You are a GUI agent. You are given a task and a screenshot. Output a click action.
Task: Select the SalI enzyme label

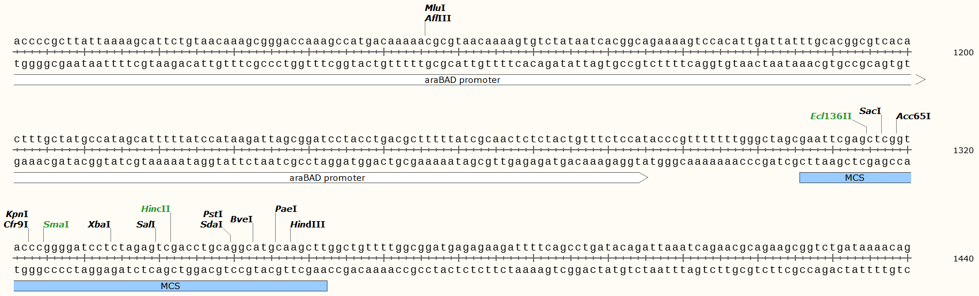pyautogui.click(x=146, y=225)
